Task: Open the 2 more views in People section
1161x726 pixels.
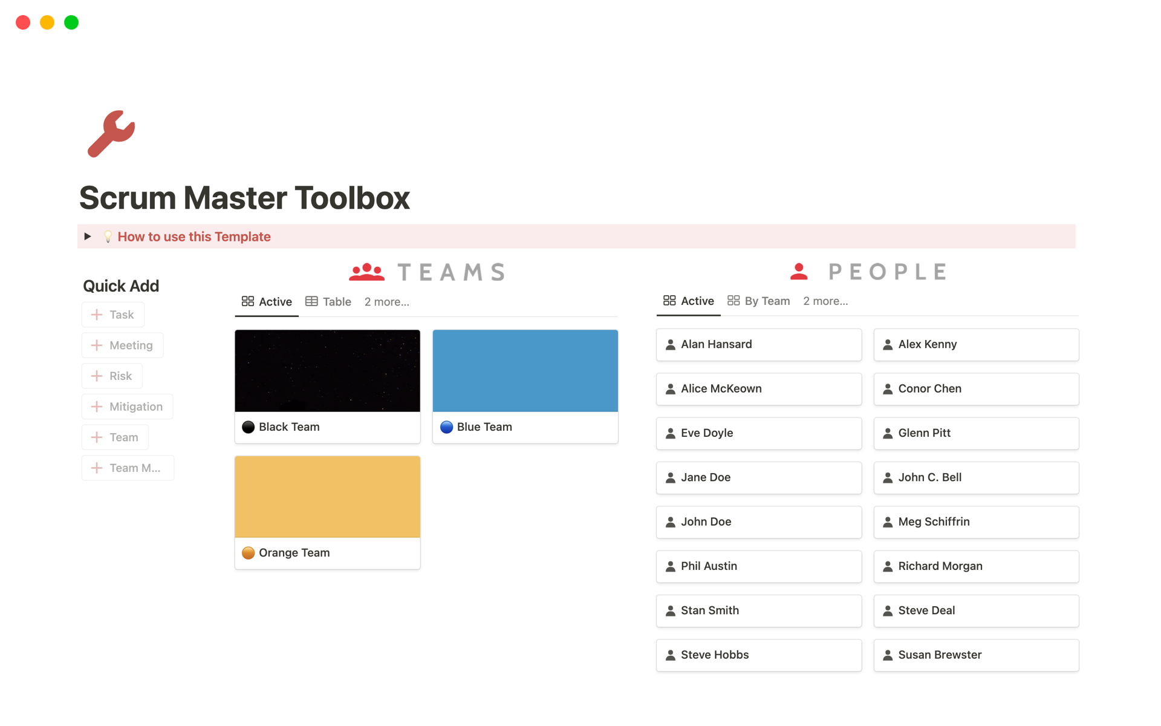Action: coord(825,301)
